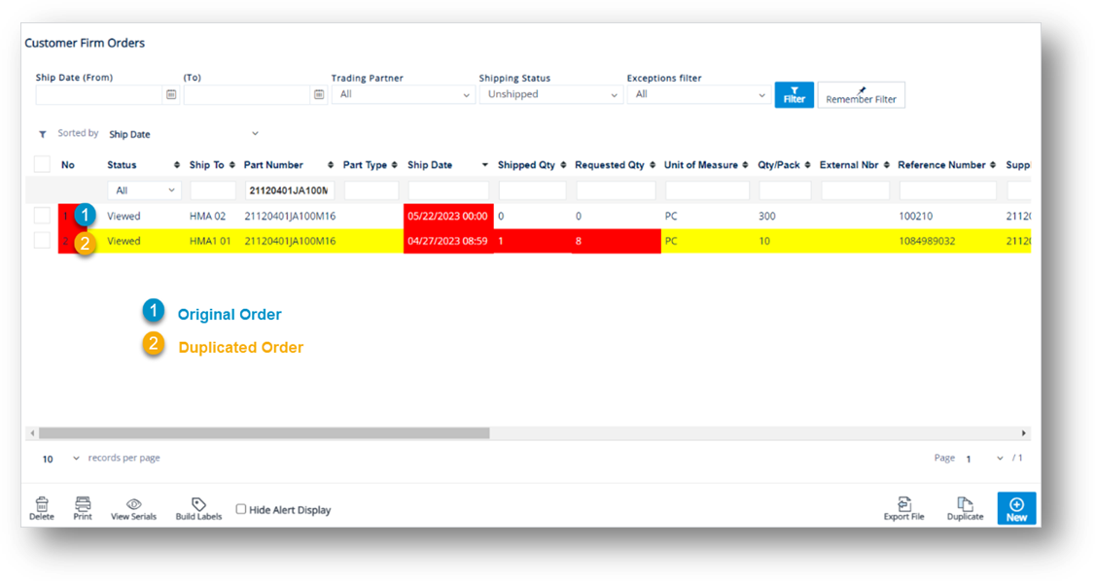Sort by Ship To column arrows
Viewport: 1095px width, 581px height.
[x=231, y=165]
